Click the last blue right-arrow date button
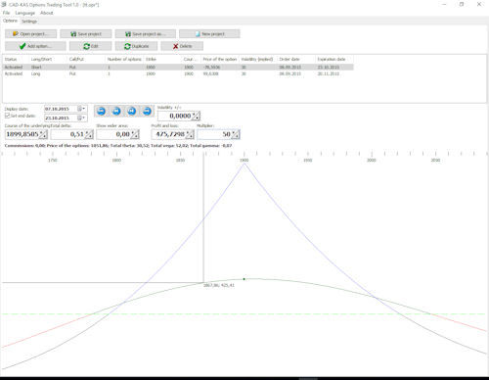 147,111
